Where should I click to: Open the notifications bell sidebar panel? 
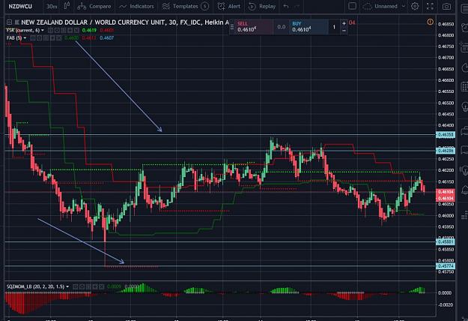point(464,190)
